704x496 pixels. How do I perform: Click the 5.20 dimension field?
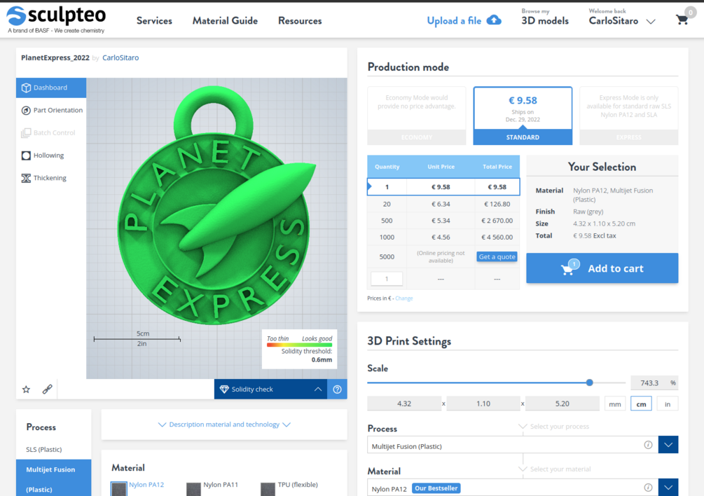pyautogui.click(x=562, y=404)
